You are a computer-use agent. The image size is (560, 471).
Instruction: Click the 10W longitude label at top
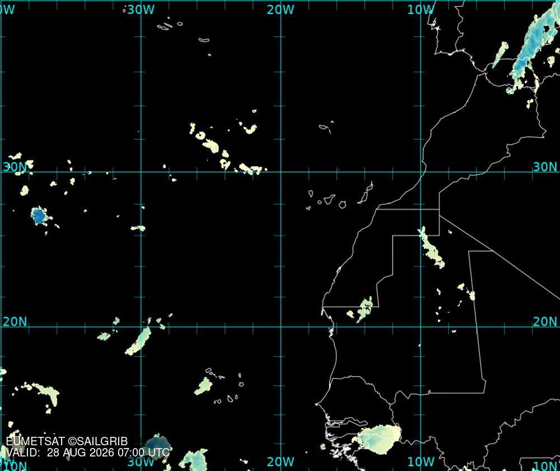click(x=421, y=10)
